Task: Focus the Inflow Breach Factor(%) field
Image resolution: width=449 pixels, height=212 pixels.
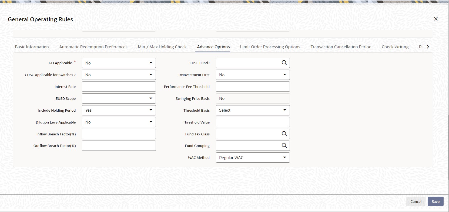Action: (119, 134)
